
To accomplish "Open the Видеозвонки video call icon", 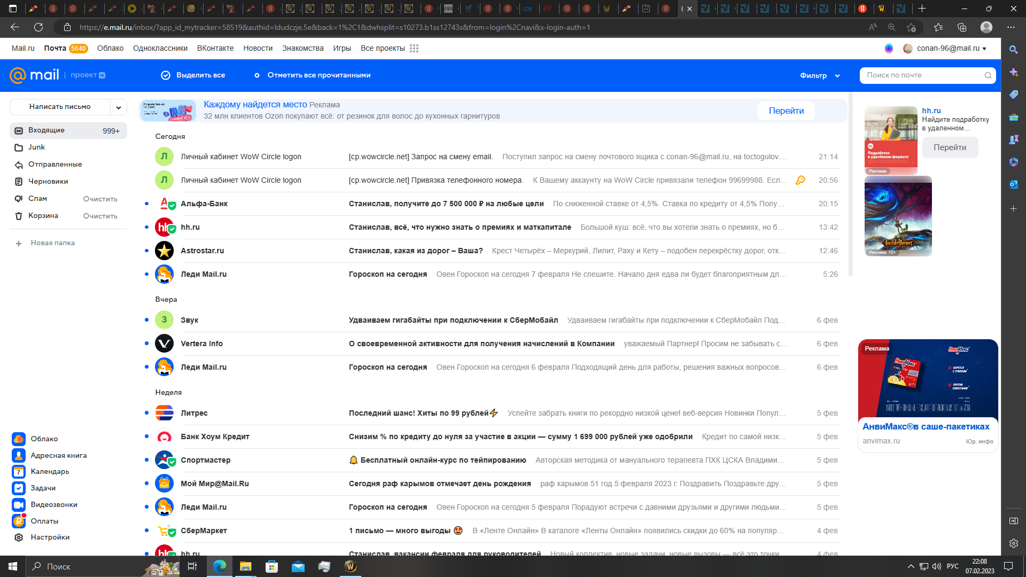I will (x=19, y=505).
